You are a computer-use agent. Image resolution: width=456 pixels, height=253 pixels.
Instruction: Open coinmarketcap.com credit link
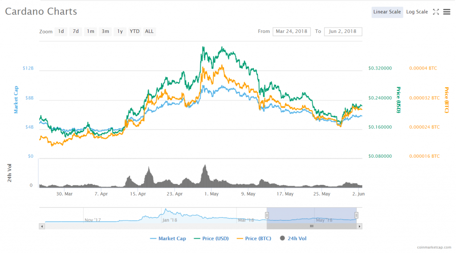click(434, 247)
